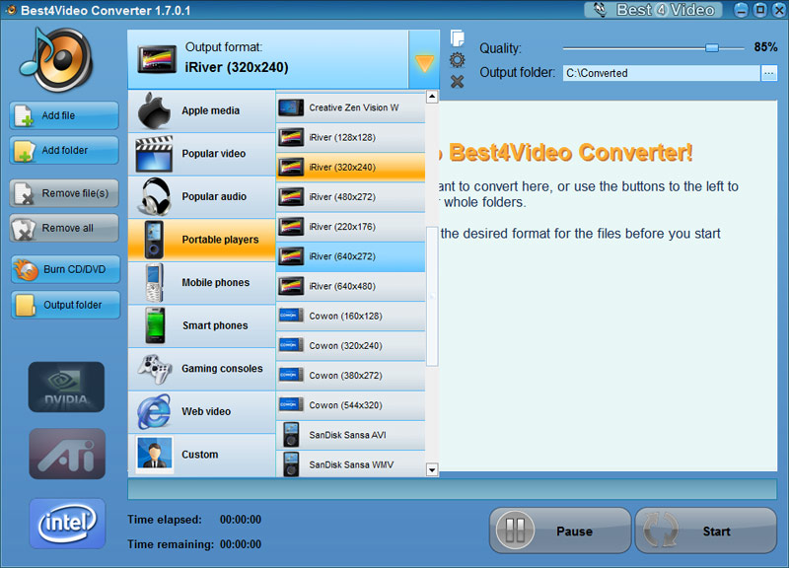Open the Burn CD/DVD tool
789x568 pixels.
tap(66, 269)
